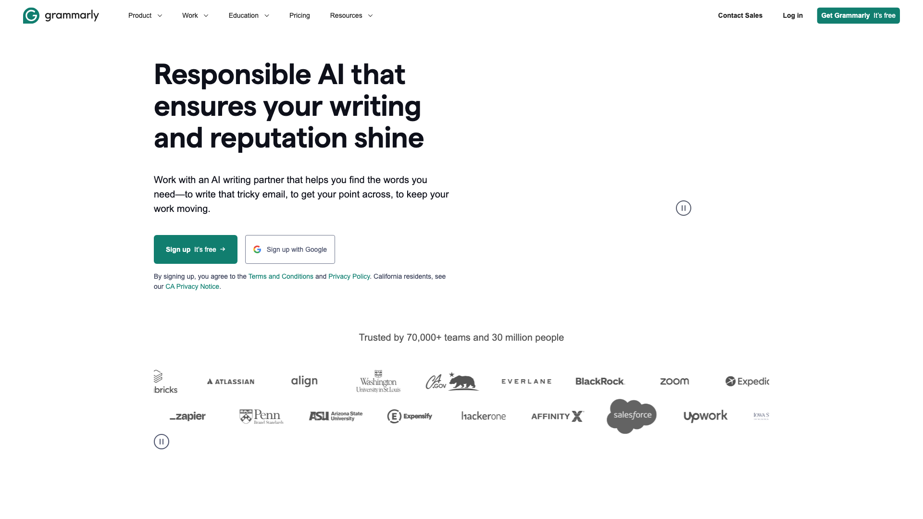923x519 pixels.
Task: Click the Contact Sales link
Action: (740, 15)
